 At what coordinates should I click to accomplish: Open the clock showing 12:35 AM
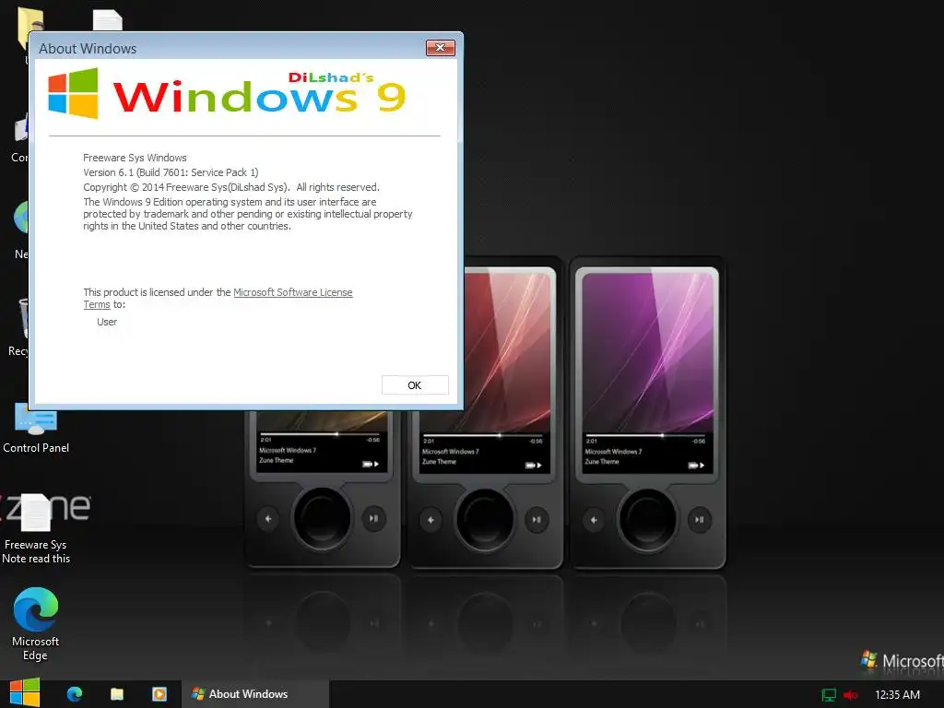897,695
